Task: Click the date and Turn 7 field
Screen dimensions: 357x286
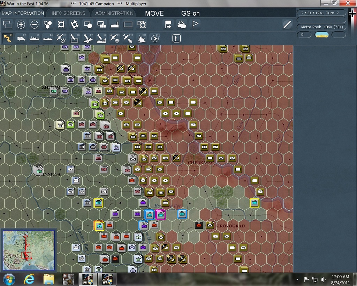Action: (x=321, y=13)
